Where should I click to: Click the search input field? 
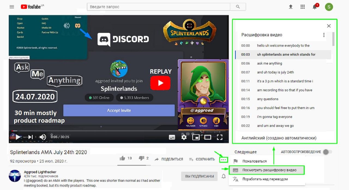tap(159, 7)
